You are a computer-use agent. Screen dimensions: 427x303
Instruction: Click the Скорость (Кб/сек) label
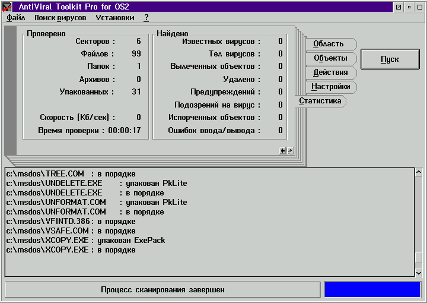pos(77,118)
